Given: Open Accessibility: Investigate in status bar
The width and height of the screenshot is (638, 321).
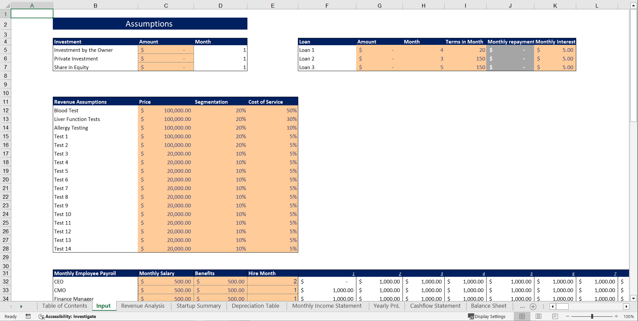Looking at the screenshot, I should 67,316.
